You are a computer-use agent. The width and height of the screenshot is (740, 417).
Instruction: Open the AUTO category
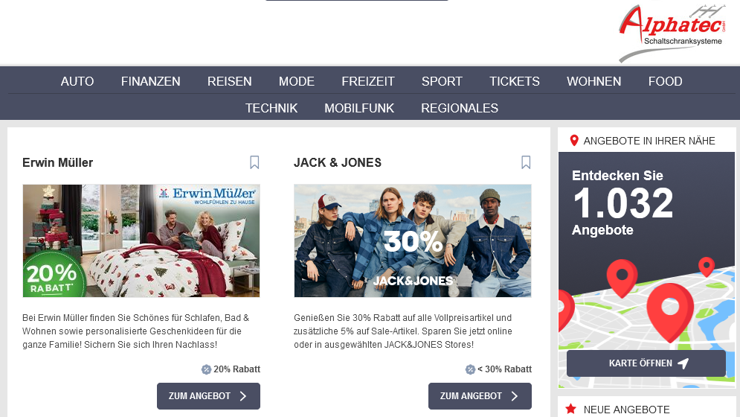(x=77, y=81)
